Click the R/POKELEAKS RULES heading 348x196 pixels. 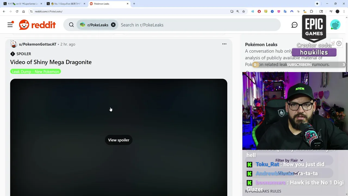(263, 191)
